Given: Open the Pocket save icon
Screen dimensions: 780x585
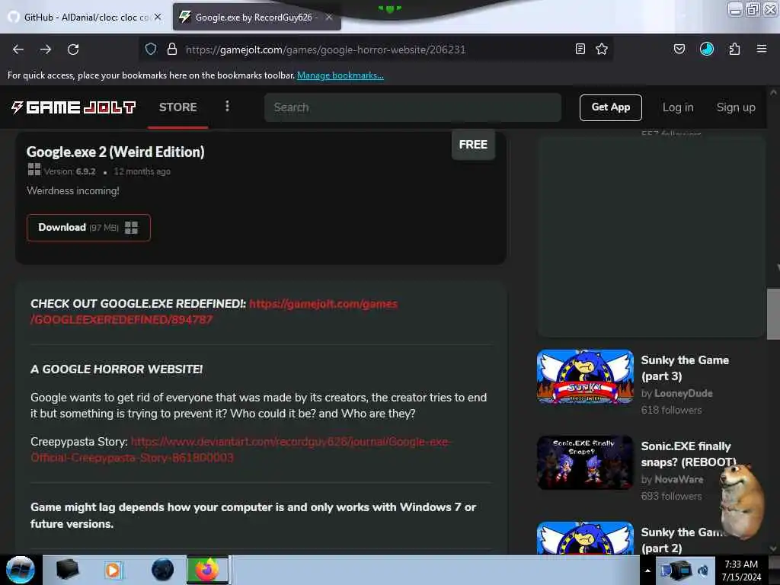Looking at the screenshot, I should (x=679, y=49).
